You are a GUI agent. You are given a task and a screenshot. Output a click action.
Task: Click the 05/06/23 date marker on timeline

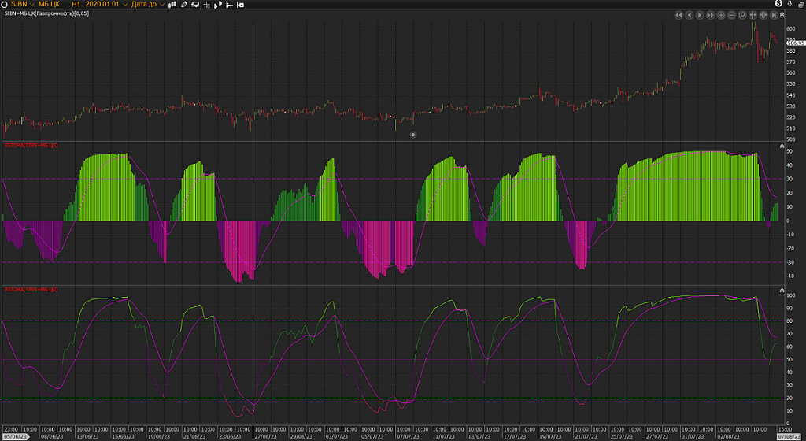point(16,435)
